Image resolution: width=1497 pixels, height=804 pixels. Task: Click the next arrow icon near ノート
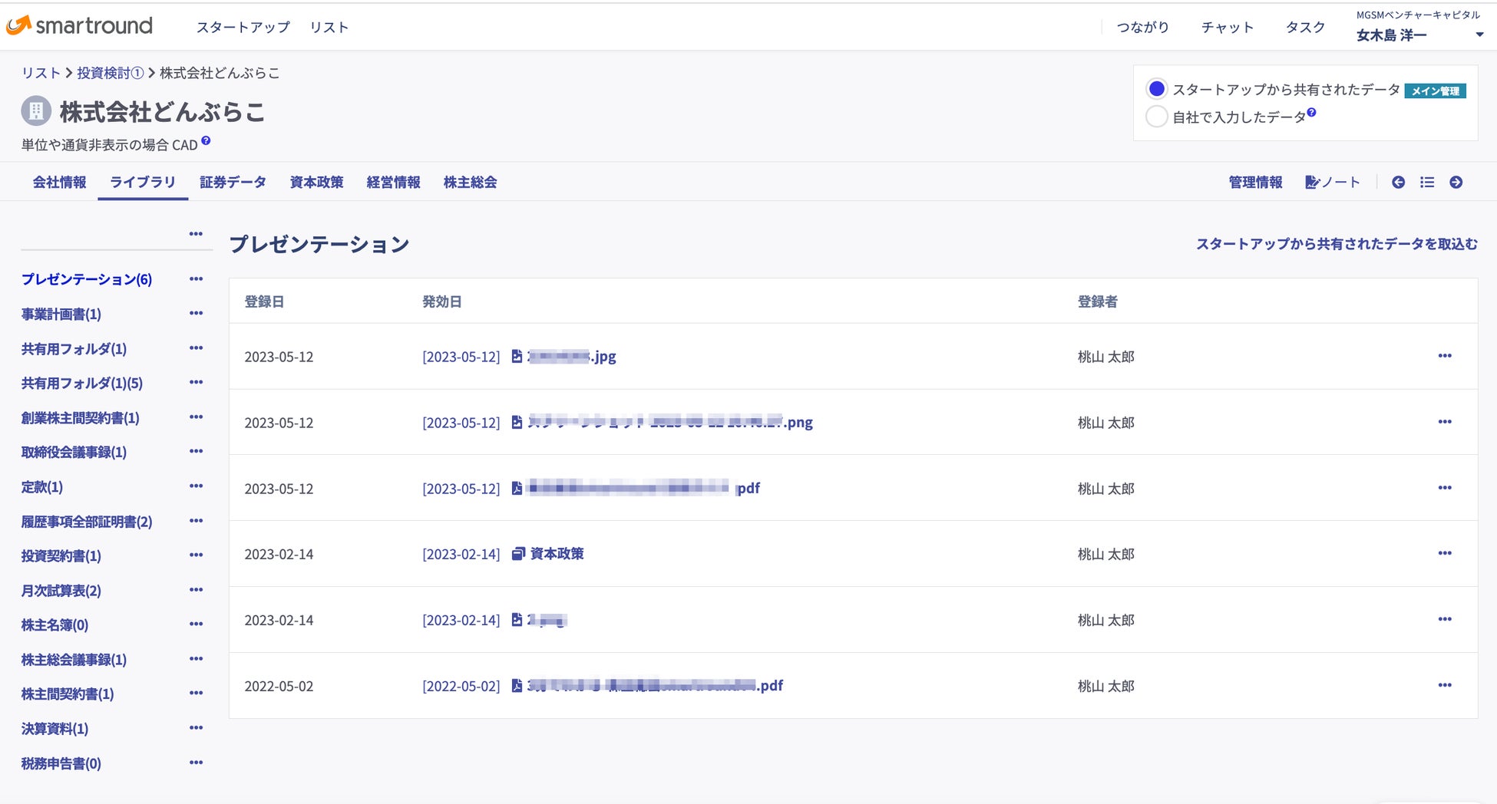click(x=1456, y=183)
